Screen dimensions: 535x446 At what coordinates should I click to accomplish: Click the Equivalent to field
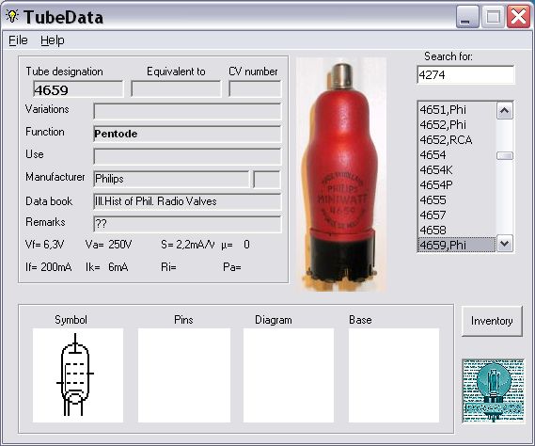click(176, 89)
